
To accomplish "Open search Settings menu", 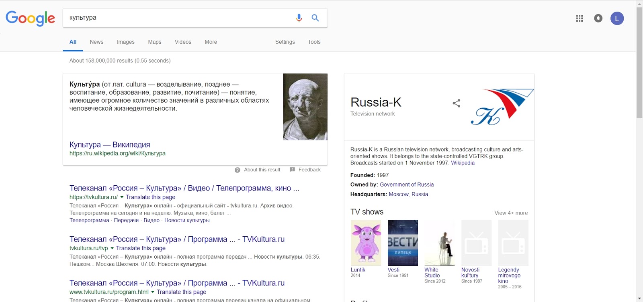I will point(285,42).
